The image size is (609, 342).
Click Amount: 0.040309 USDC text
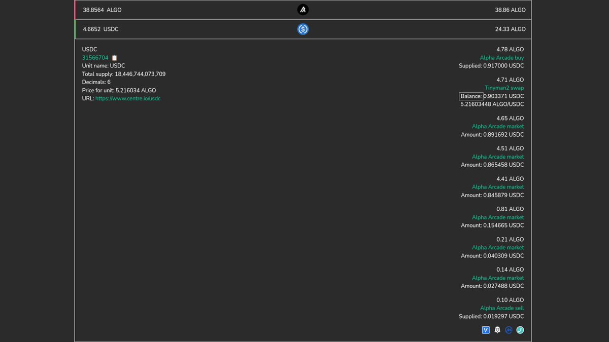[492, 256]
